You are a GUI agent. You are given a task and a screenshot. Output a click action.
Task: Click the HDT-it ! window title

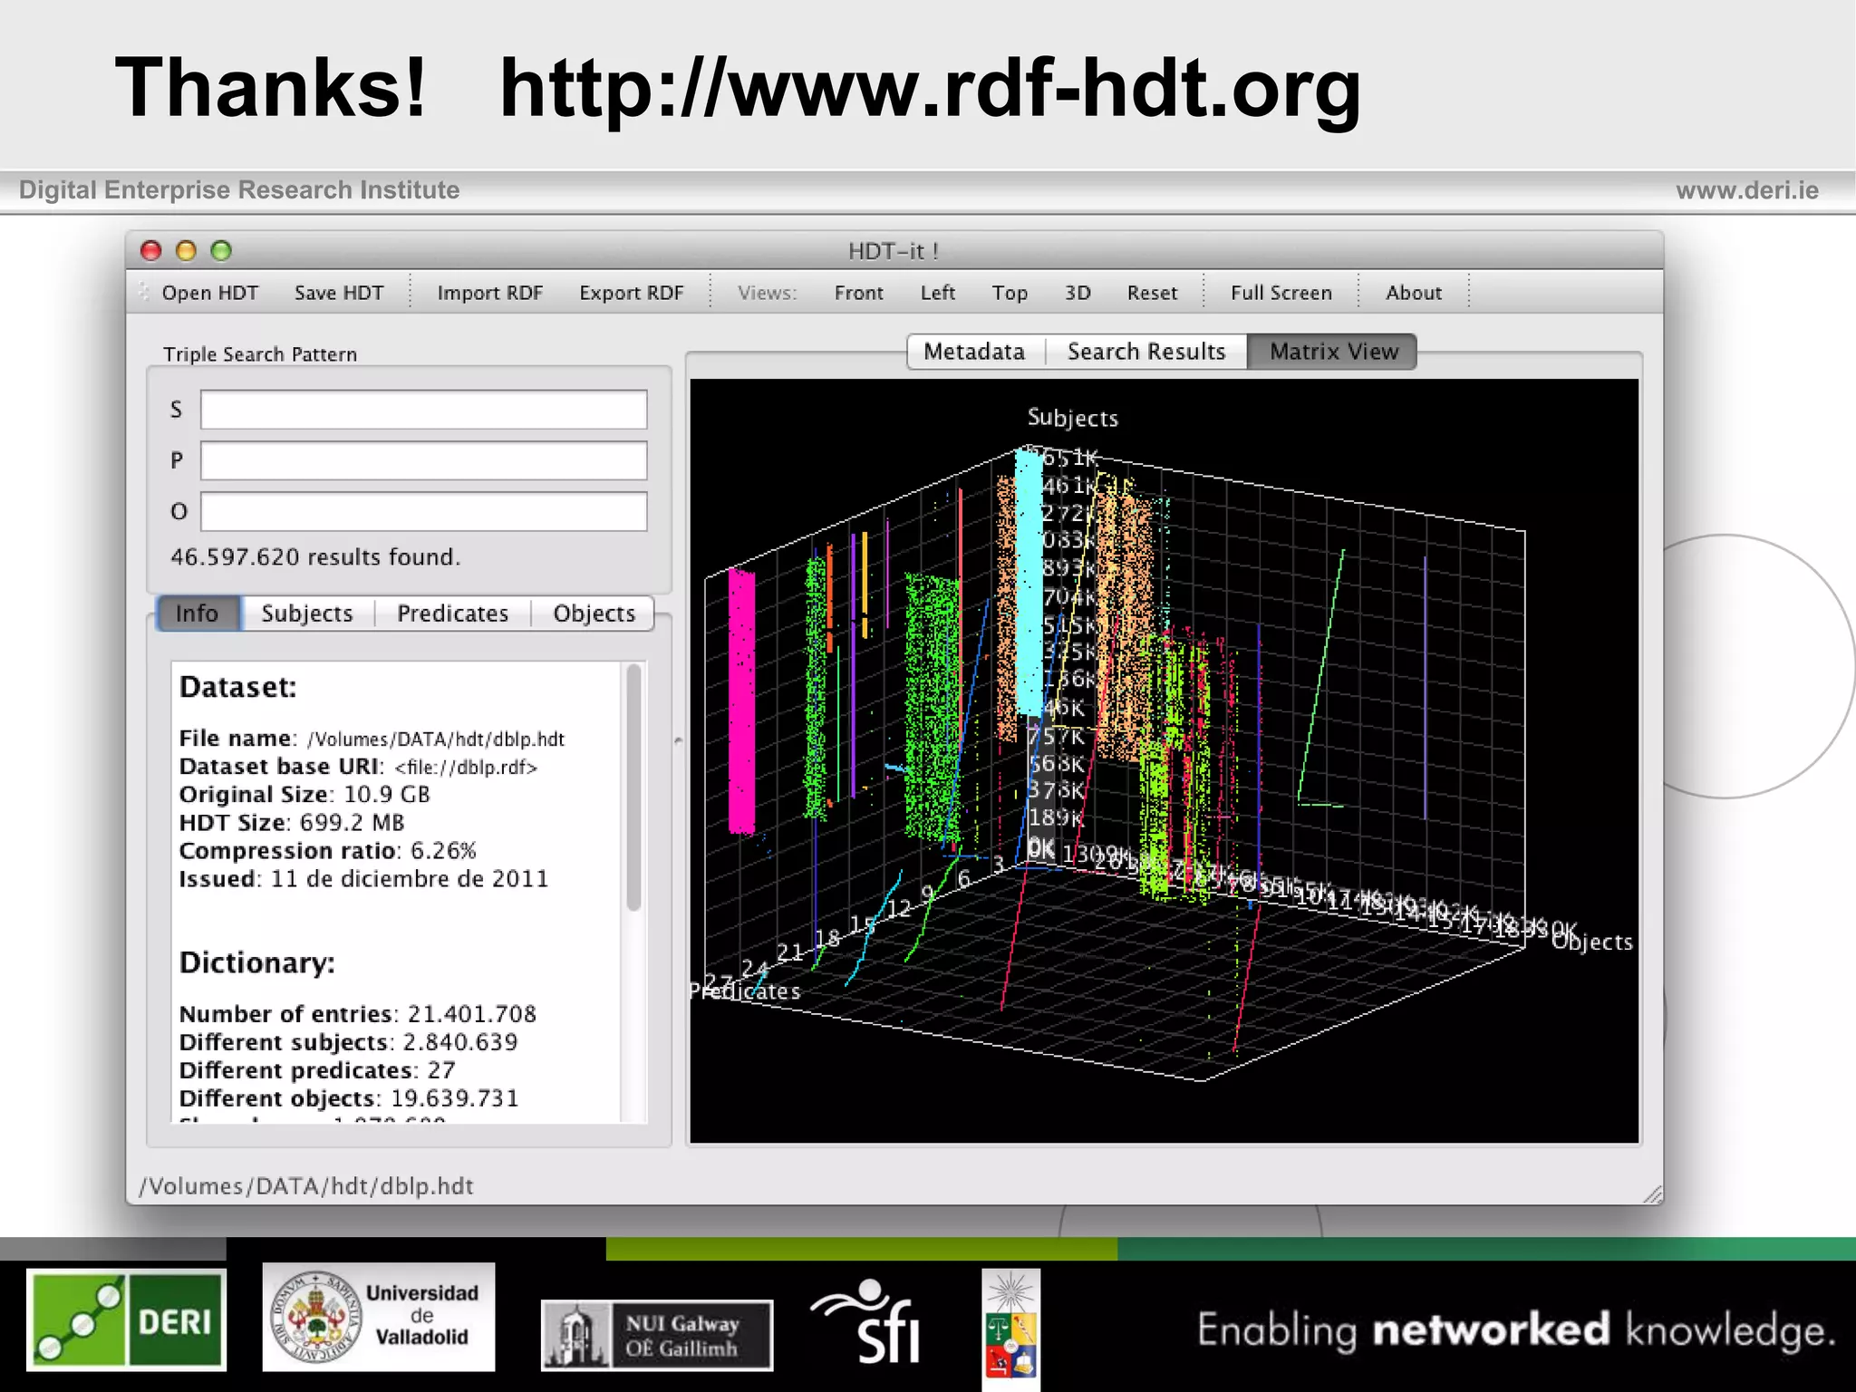tap(893, 251)
